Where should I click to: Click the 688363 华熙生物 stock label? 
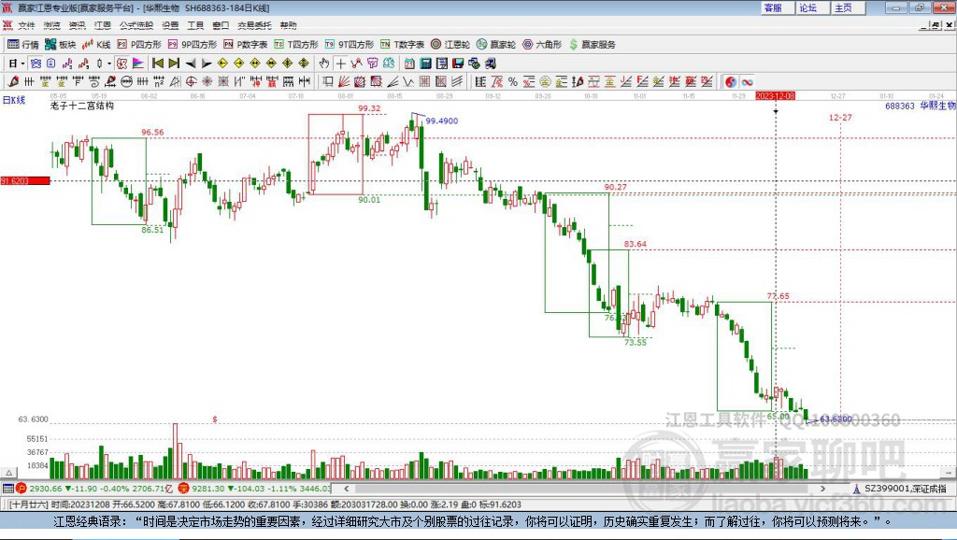[x=920, y=106]
